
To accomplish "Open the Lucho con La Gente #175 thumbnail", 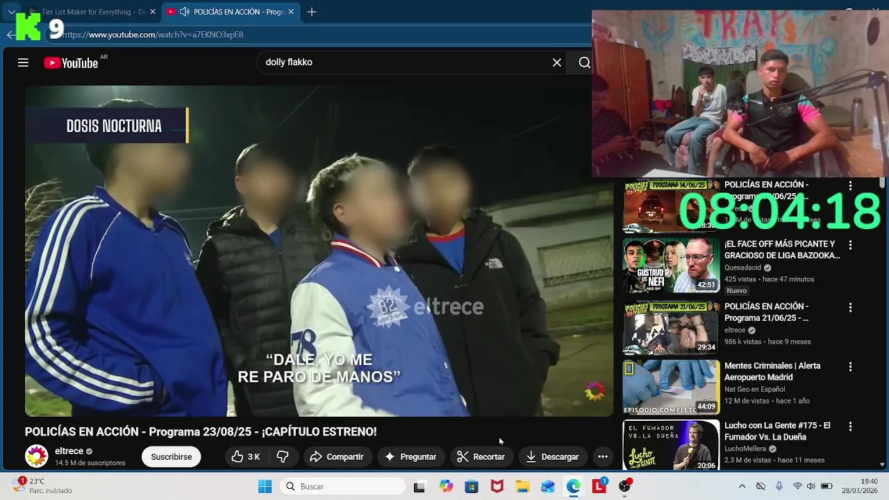I will coord(671,445).
